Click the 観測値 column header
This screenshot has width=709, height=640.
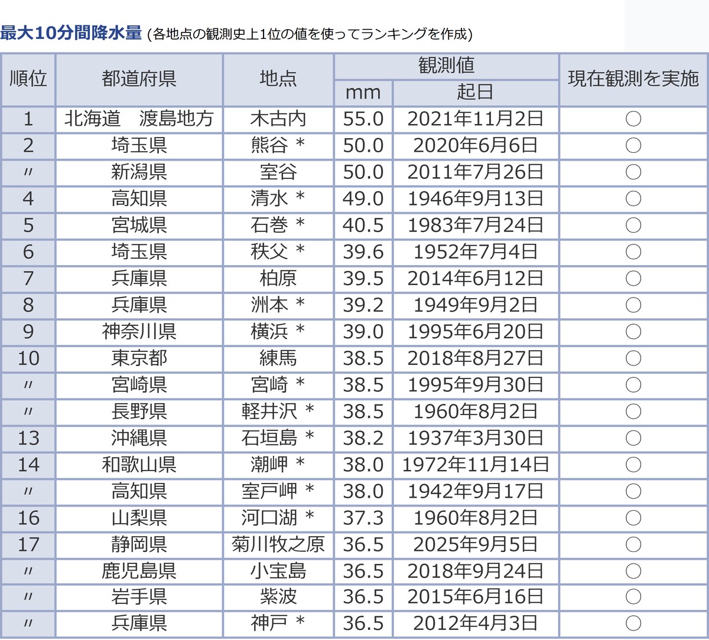(446, 66)
